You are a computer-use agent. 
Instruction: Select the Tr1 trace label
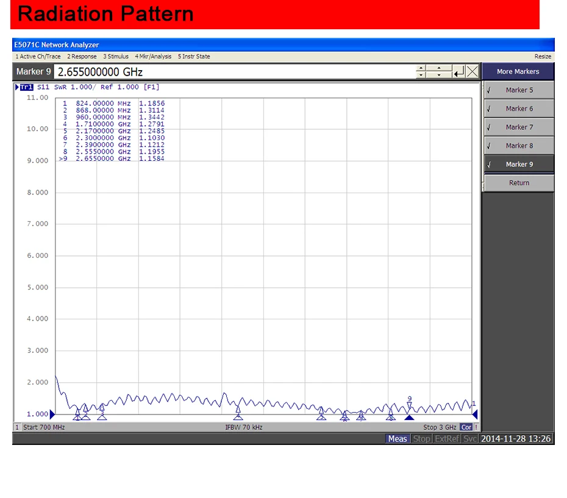(x=26, y=87)
